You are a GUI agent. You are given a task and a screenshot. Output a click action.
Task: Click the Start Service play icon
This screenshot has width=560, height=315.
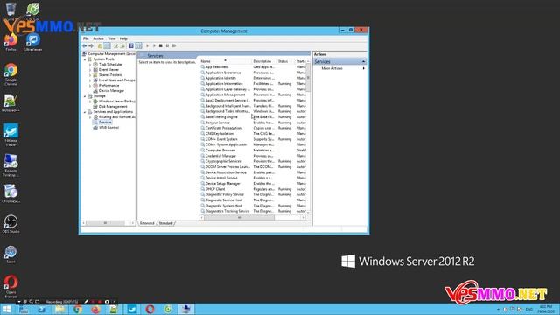(x=148, y=46)
